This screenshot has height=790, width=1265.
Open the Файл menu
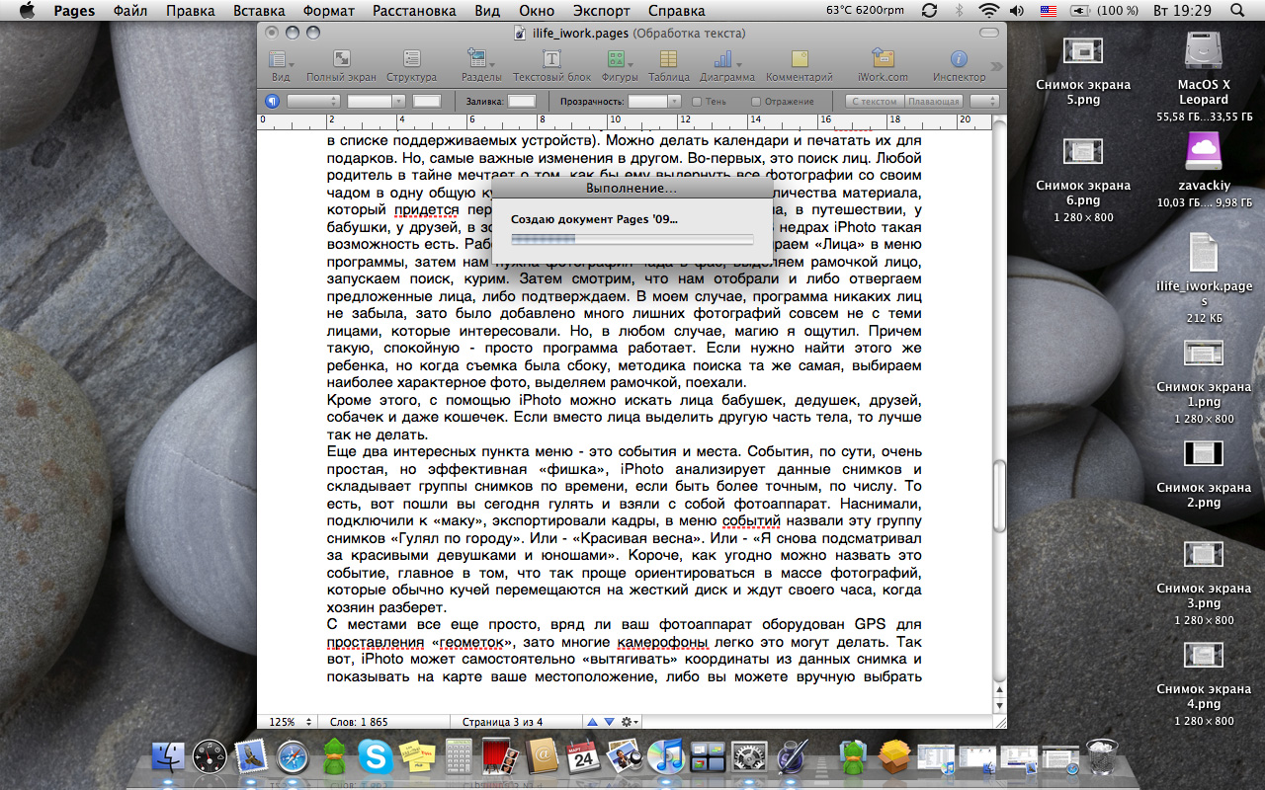[x=130, y=11]
